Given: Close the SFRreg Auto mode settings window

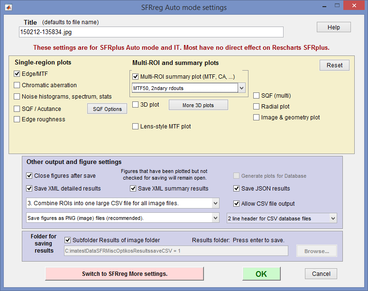Looking at the screenshot, I should tap(354, 5).
